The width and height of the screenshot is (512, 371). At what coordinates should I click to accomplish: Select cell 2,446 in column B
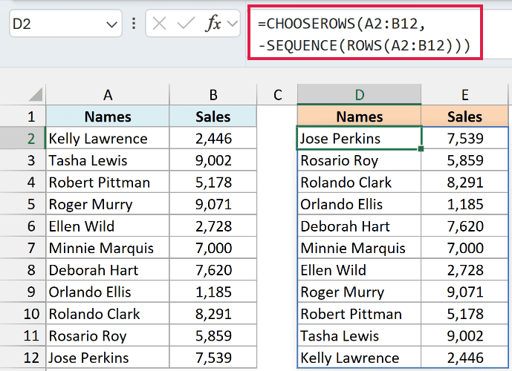point(213,138)
